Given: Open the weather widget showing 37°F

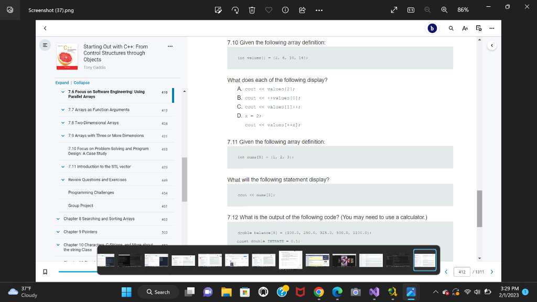Looking at the screenshot, I should (x=23, y=292).
